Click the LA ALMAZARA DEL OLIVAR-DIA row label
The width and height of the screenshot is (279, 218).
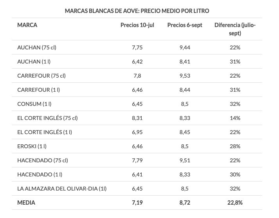pyautogui.click(x=62, y=189)
